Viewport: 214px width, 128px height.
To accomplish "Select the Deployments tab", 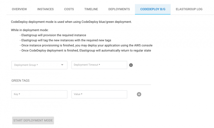I will click(x=119, y=9).
